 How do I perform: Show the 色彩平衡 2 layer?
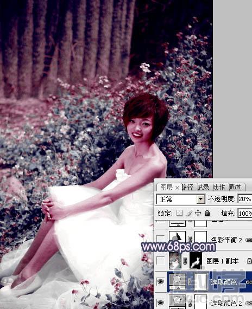(x=160, y=239)
